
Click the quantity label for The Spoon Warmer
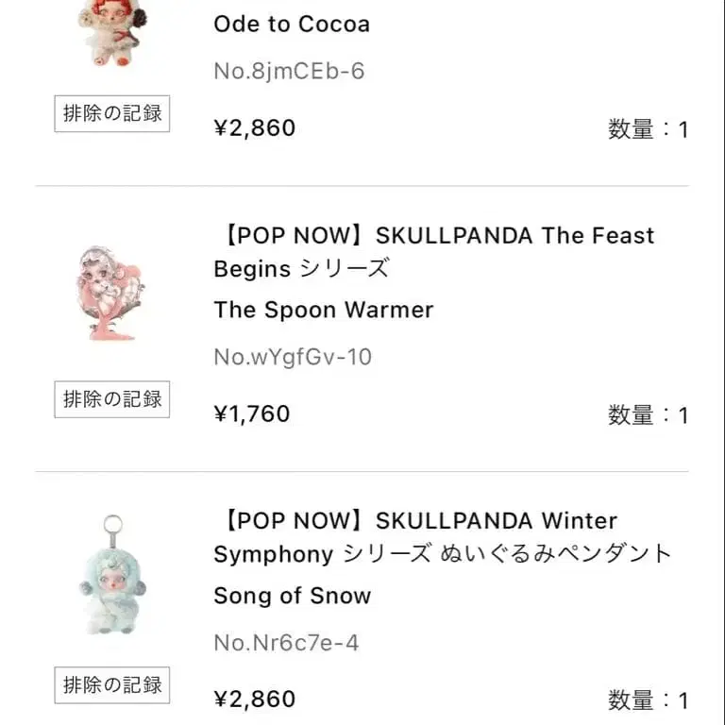(x=648, y=415)
